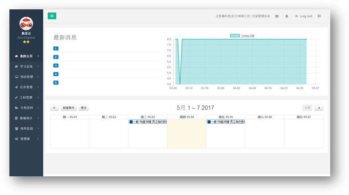Open the calendar event on 周五 05-05

click(x=225, y=122)
